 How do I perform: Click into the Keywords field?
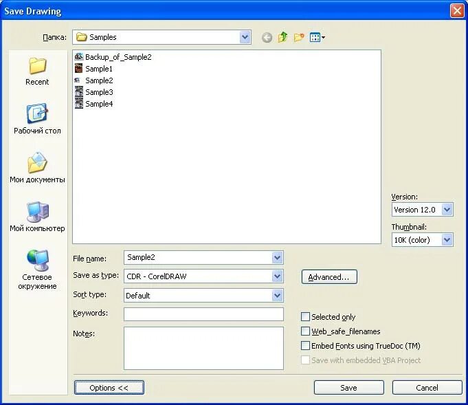(203, 314)
